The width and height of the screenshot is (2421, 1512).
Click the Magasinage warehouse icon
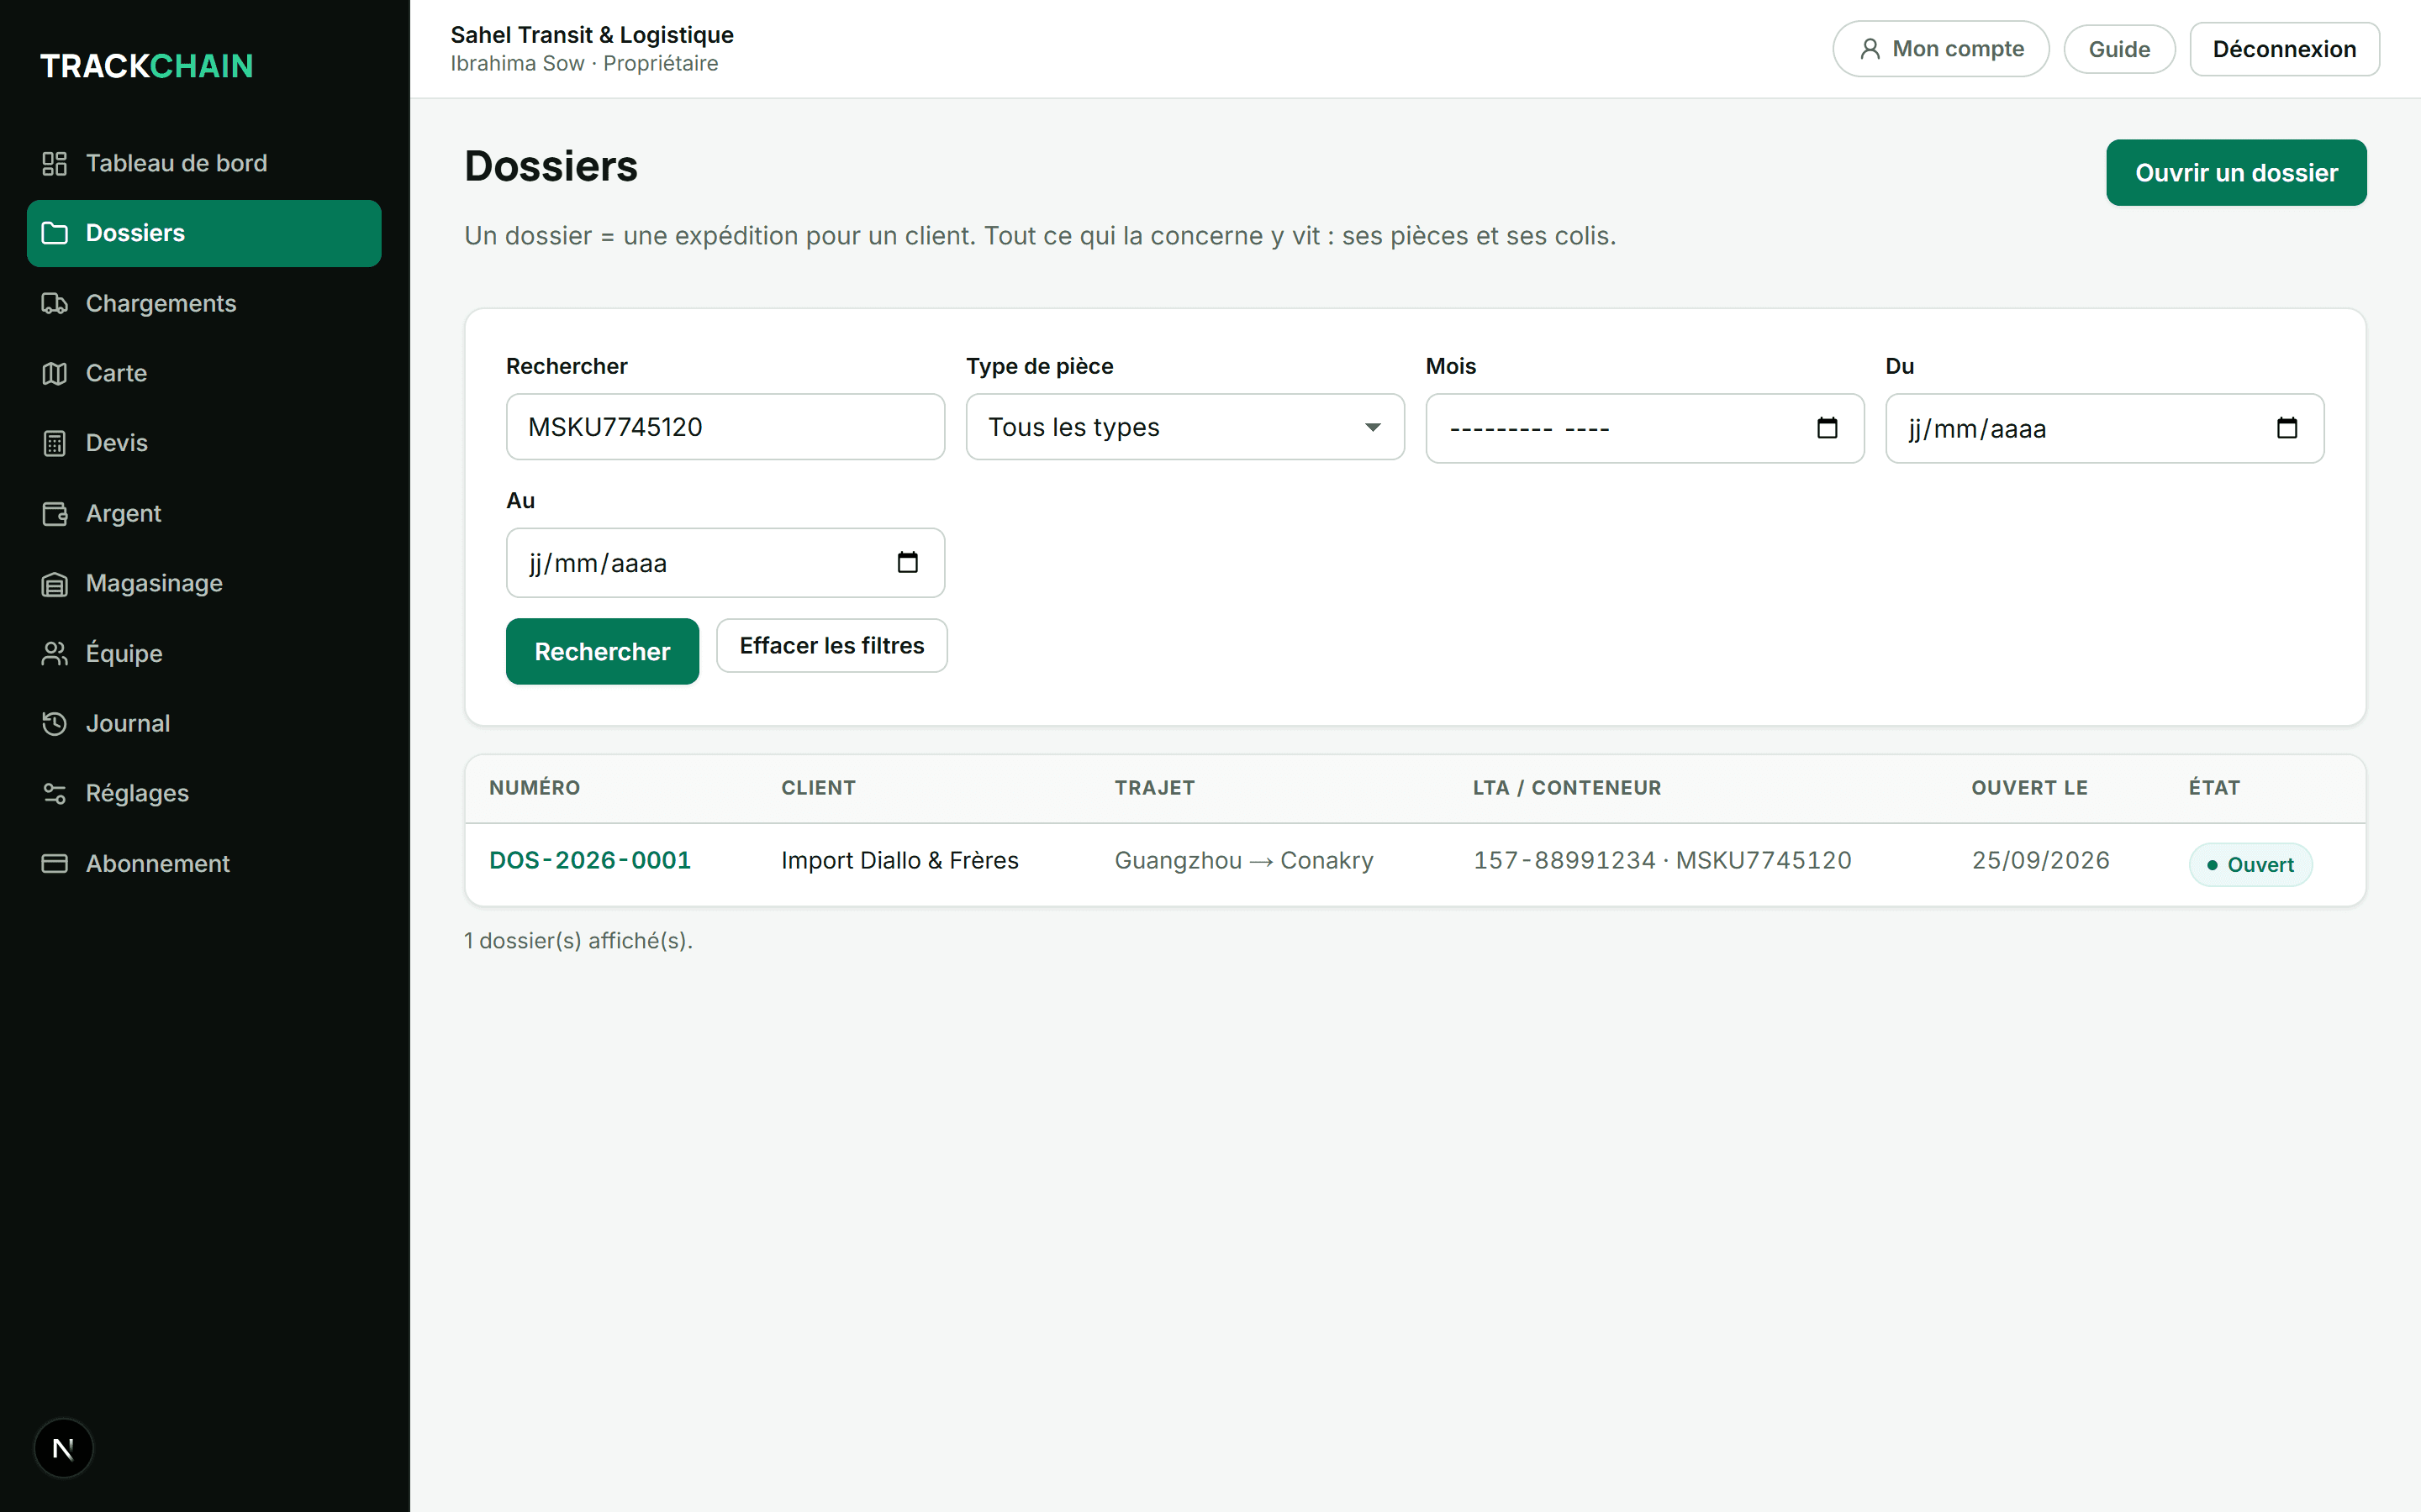tap(54, 583)
